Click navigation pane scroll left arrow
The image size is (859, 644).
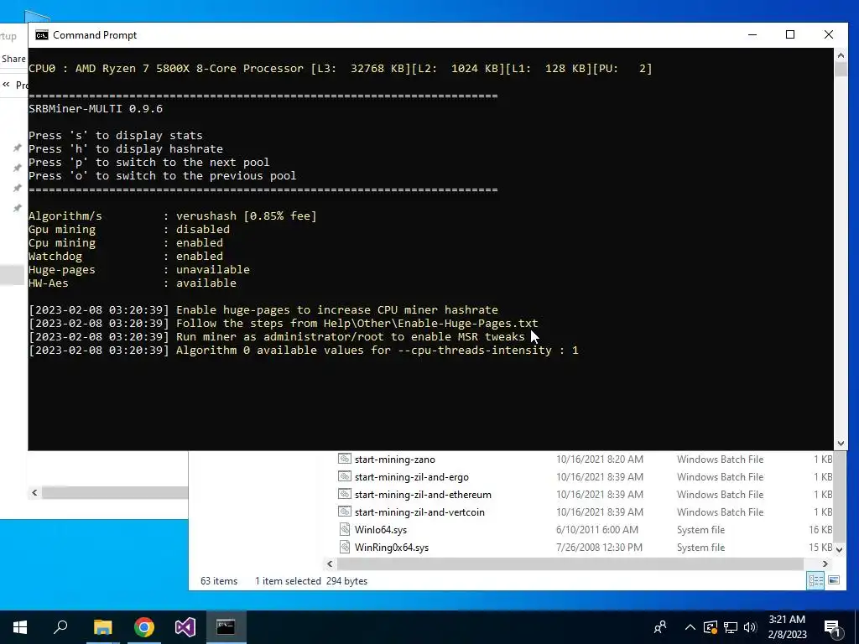[34, 492]
